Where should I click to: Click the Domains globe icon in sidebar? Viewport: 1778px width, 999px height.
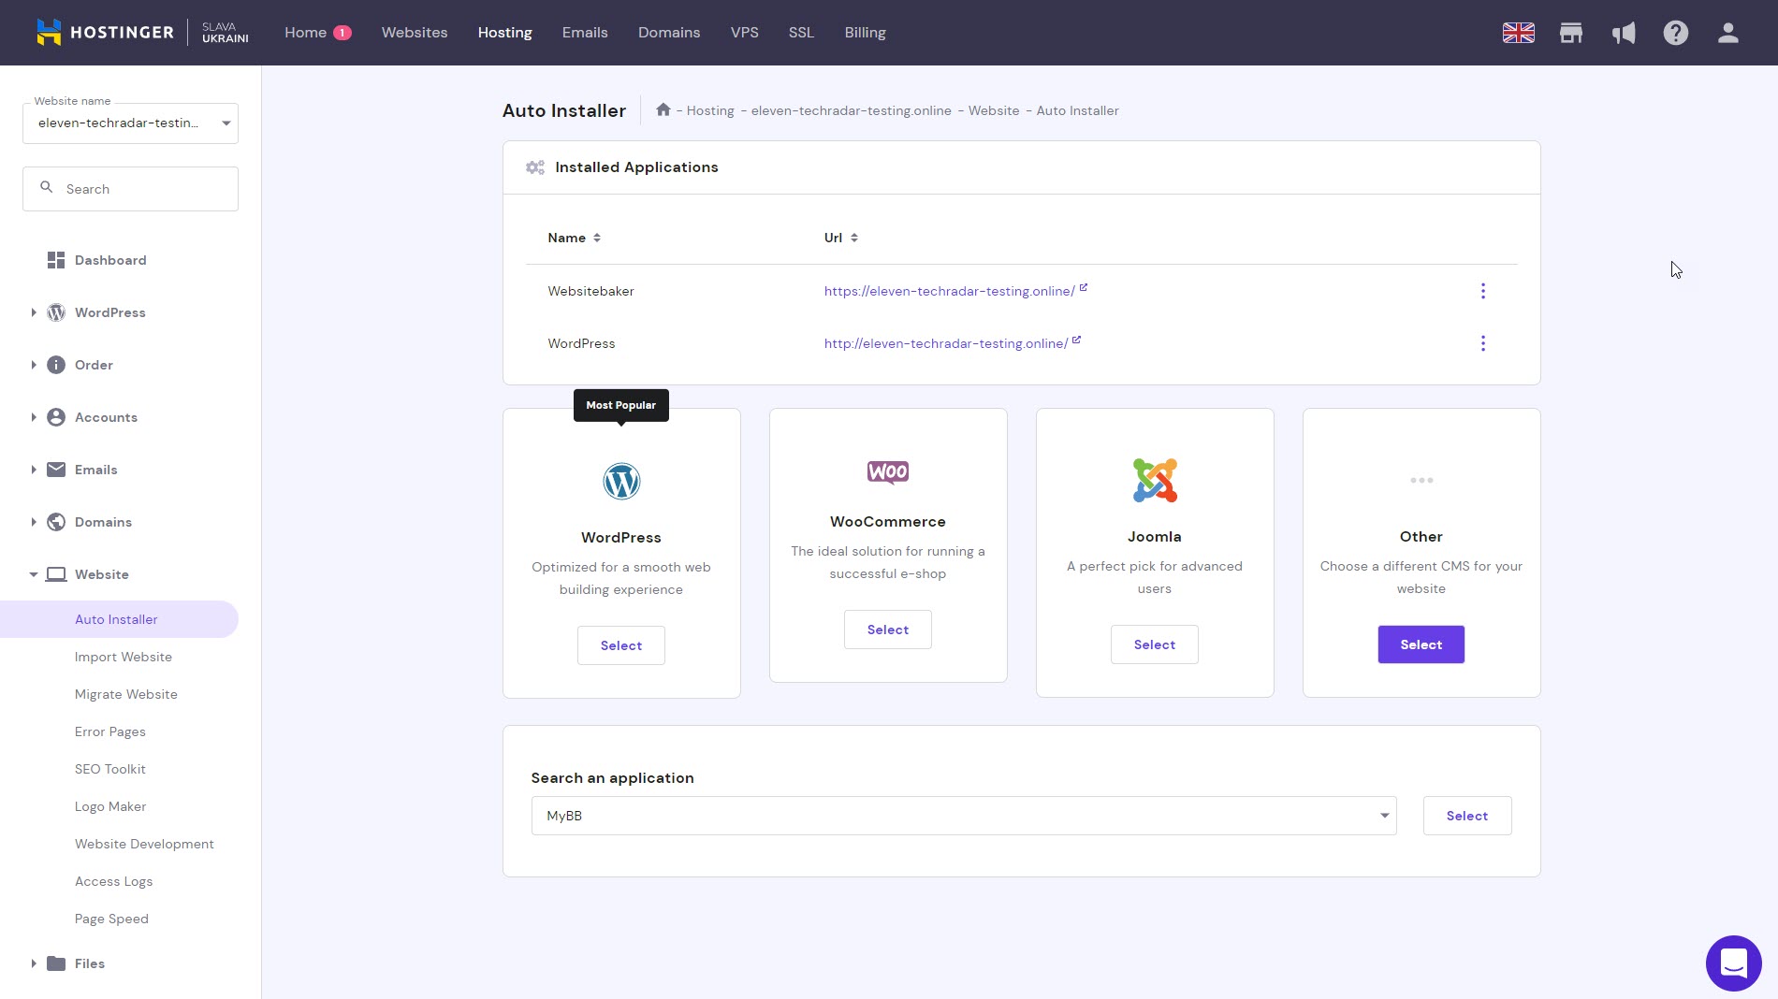coord(56,522)
